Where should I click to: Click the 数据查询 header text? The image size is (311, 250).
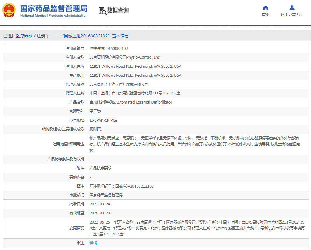(118, 10)
